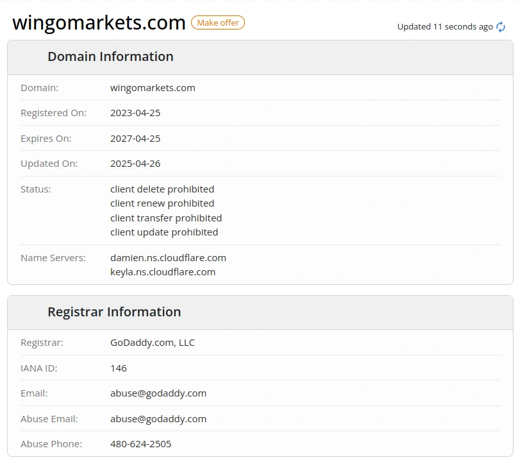Select the registered date 2023-04-25

pos(135,113)
